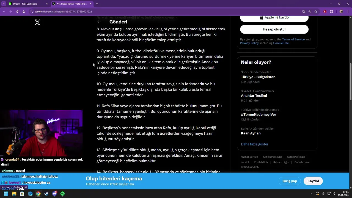Open the Terms of Service link
The image size is (352, 198).
click(293, 39)
